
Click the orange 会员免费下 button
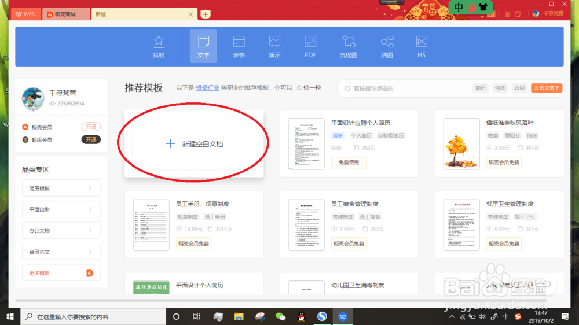(x=547, y=88)
